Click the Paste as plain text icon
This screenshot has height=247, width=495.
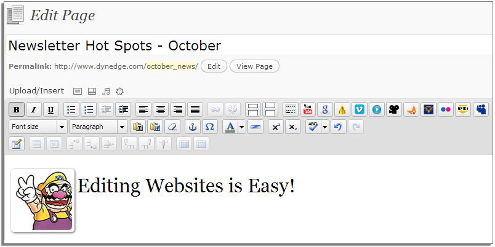tap(138, 127)
